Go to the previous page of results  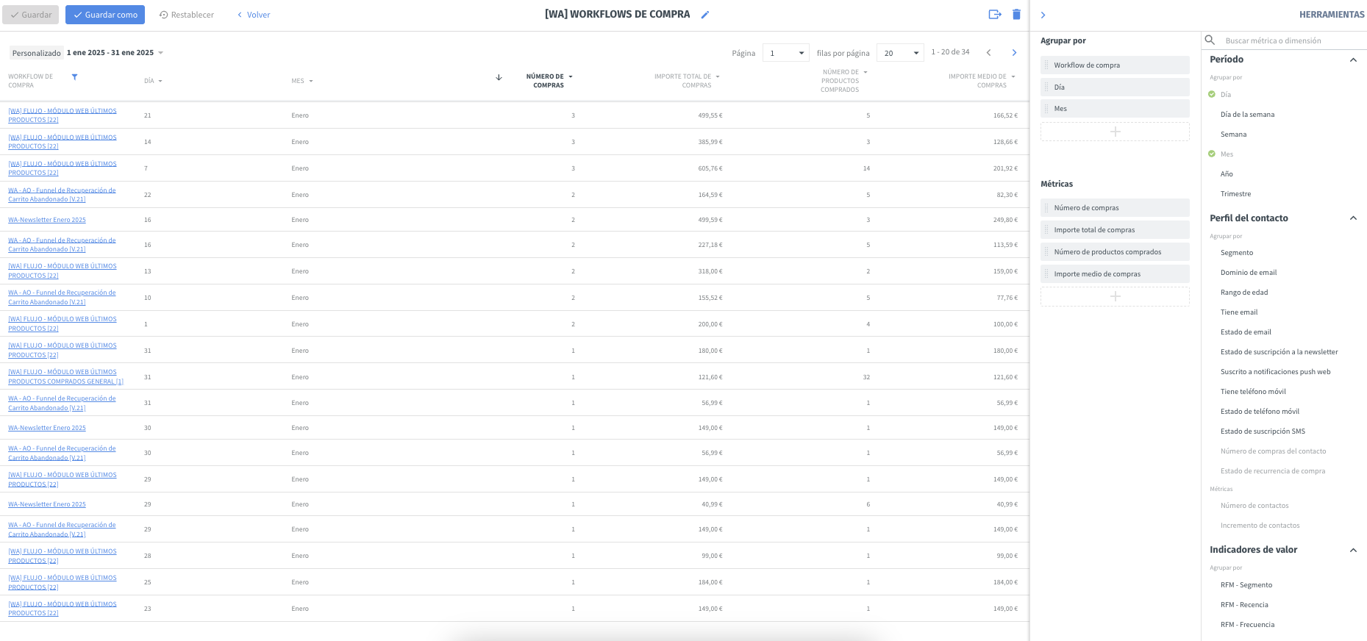coord(988,53)
